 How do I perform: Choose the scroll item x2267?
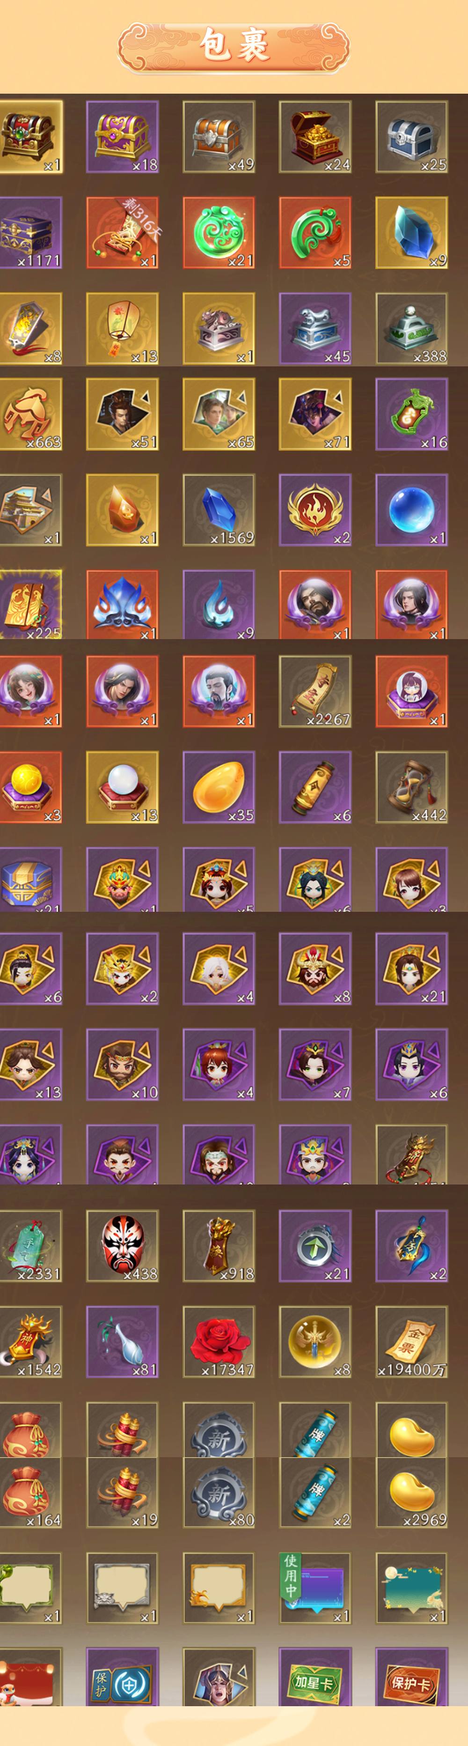point(315,691)
